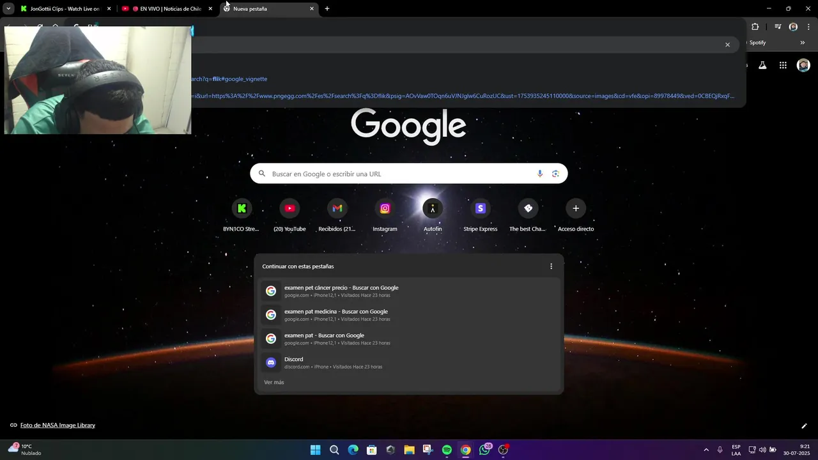Open File Explorer from taskbar

(x=409, y=450)
